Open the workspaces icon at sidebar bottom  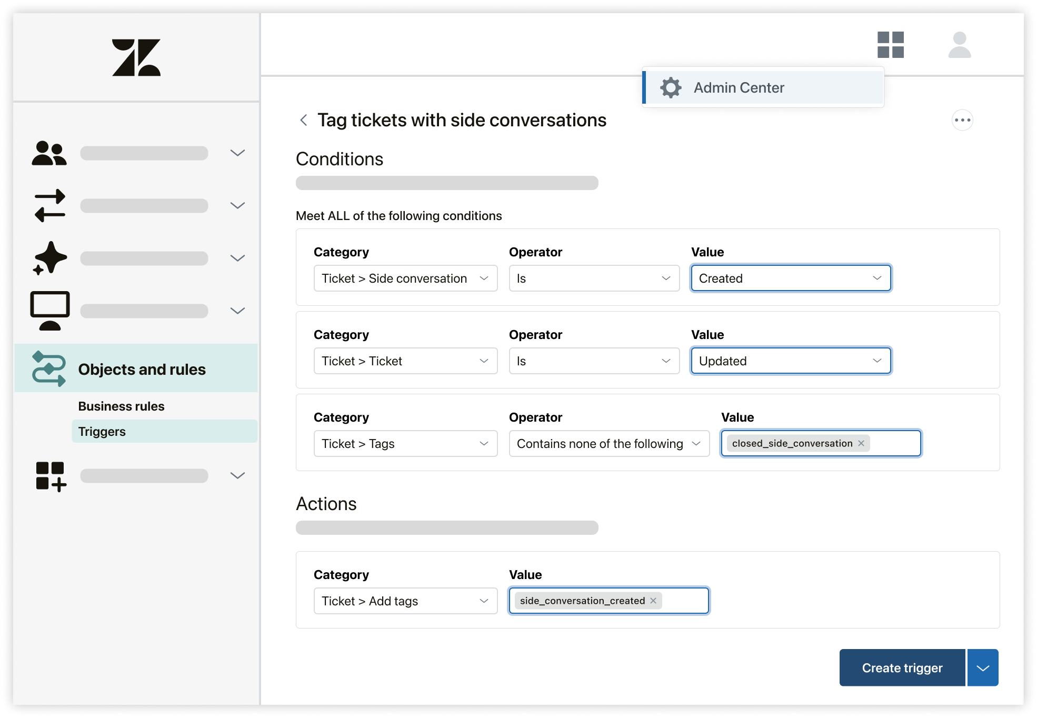50,475
